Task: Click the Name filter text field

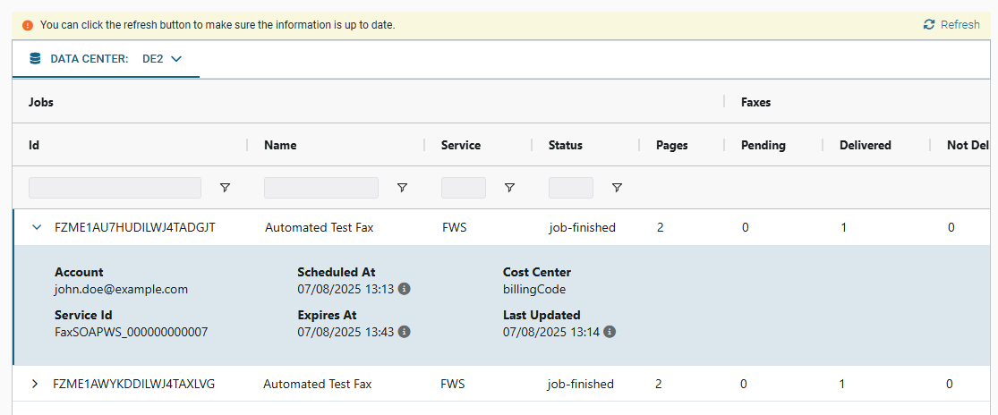Action: coord(320,188)
